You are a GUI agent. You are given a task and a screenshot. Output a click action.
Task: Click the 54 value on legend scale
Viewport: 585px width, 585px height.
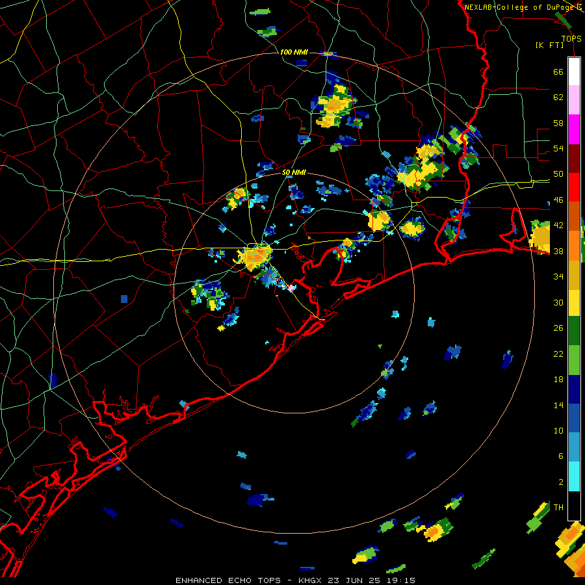pos(558,148)
